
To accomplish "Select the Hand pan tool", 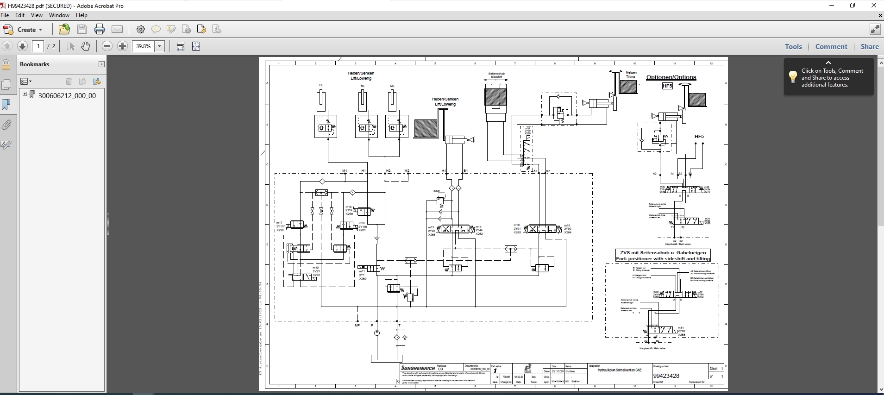I will pyautogui.click(x=86, y=46).
